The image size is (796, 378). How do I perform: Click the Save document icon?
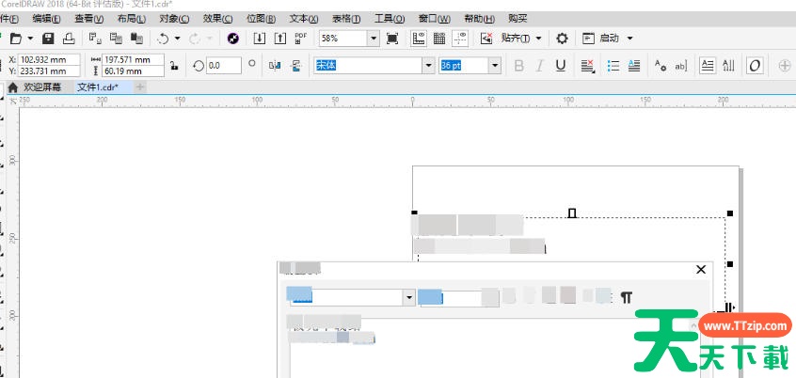[48, 39]
